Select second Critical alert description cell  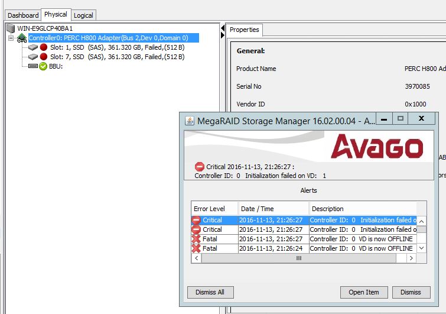363,229
